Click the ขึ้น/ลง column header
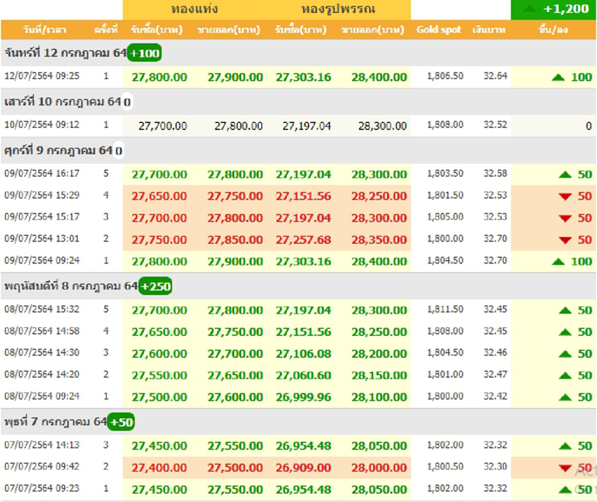Image resolution: width=597 pixels, height=502 pixels. 553,30
